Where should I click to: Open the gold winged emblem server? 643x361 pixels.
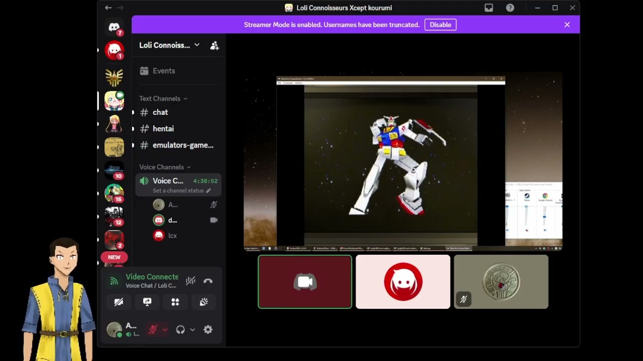coord(114,78)
